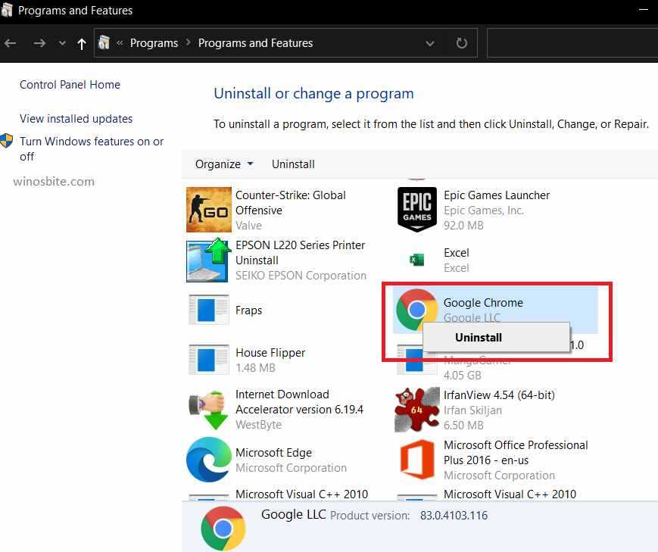This screenshot has width=658, height=552.
Task: Click product version value 83.0.4103.116
Action: [454, 516]
